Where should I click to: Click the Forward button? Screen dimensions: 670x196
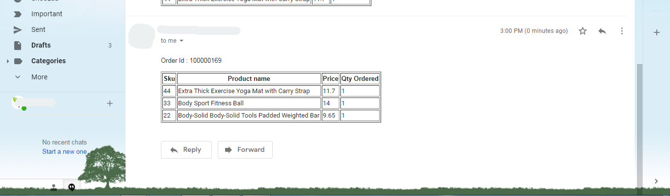(x=245, y=150)
